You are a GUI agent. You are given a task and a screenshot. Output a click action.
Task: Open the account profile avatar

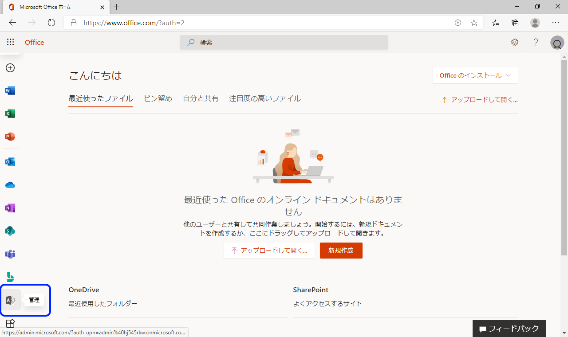tap(557, 43)
